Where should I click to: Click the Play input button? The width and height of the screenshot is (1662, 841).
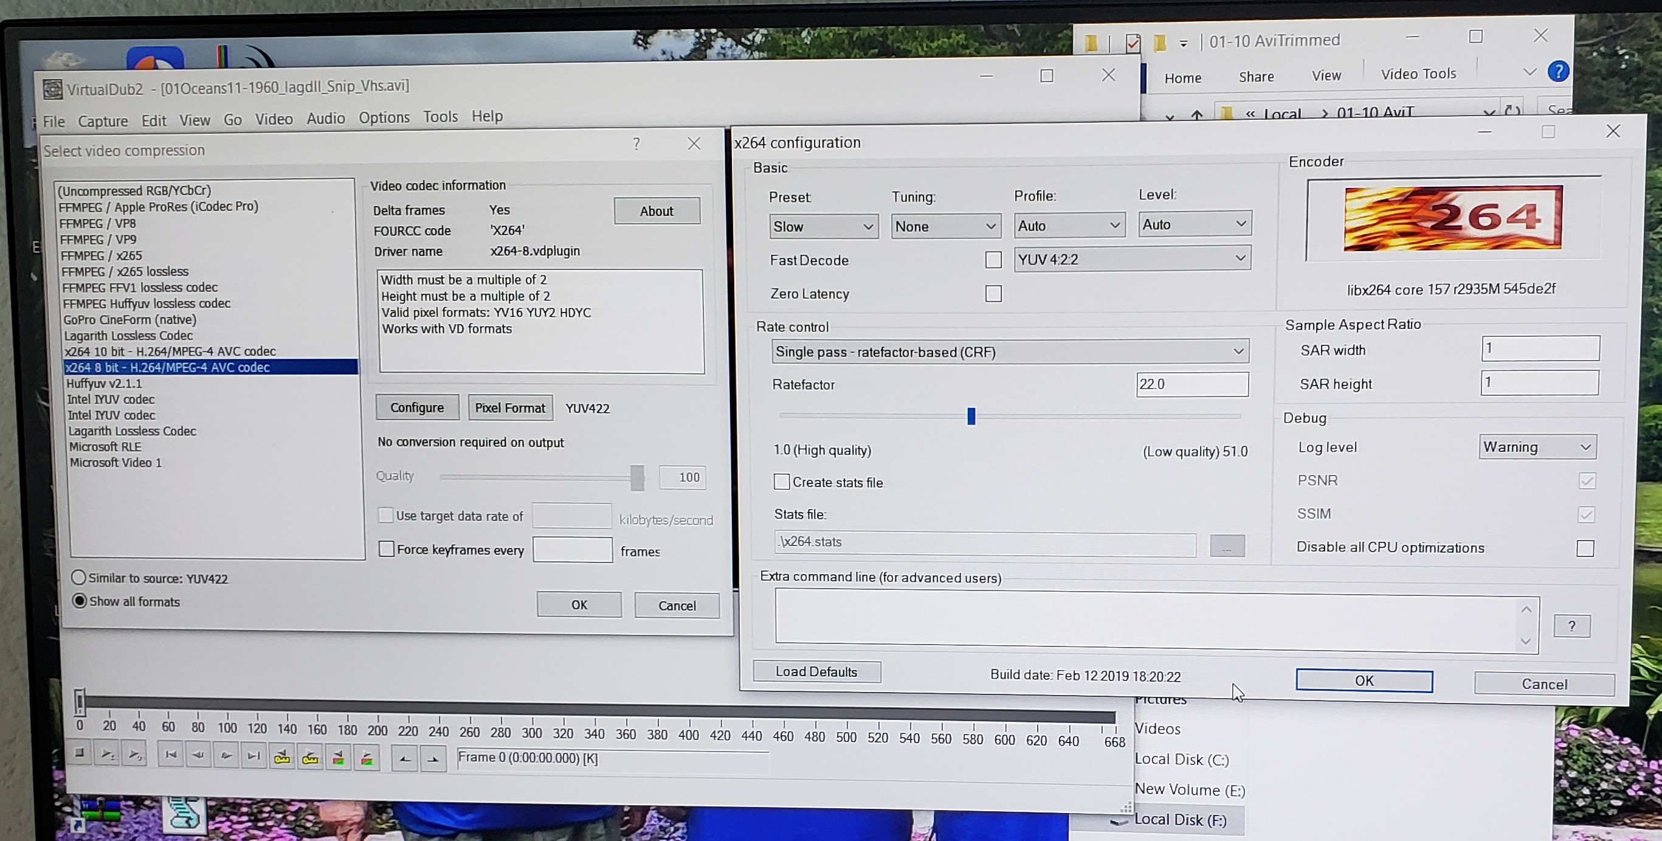[x=107, y=754]
